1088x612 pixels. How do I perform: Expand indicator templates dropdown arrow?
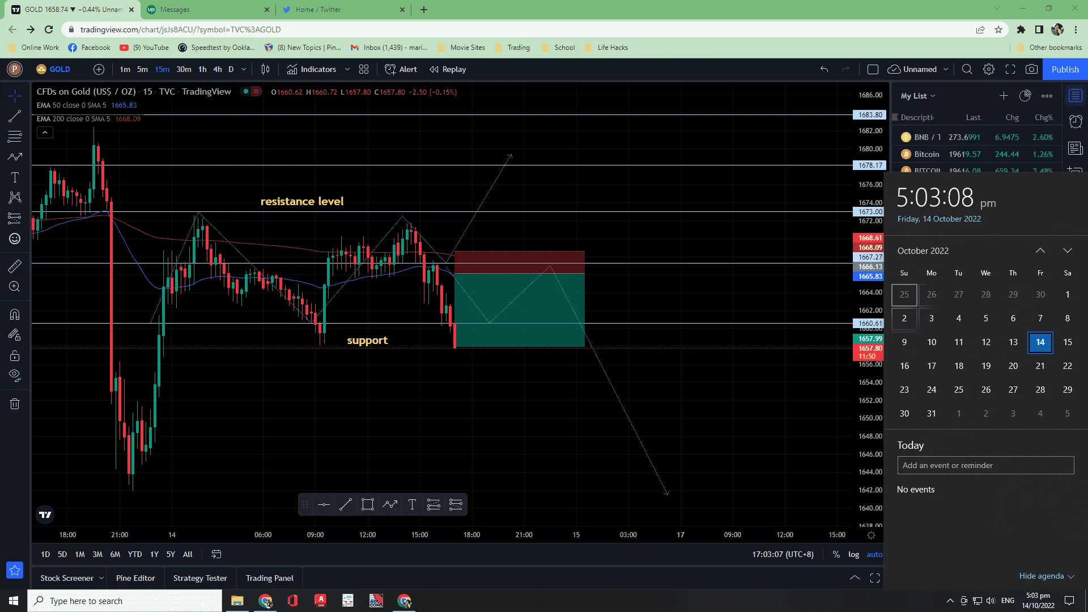coord(347,69)
